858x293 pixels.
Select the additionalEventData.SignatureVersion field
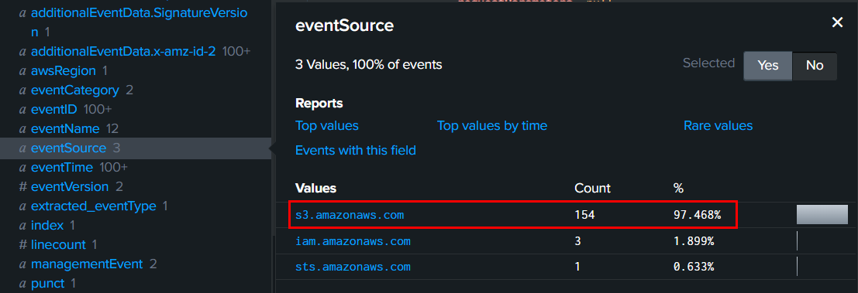click(x=140, y=22)
